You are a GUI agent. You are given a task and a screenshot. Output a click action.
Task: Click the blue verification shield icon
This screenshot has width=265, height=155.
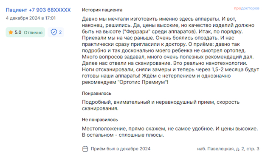tap(54, 32)
